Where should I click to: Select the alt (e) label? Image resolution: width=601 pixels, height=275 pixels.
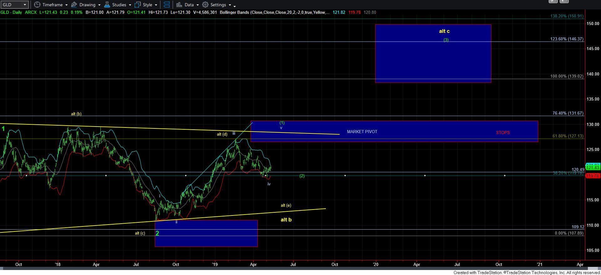286,205
